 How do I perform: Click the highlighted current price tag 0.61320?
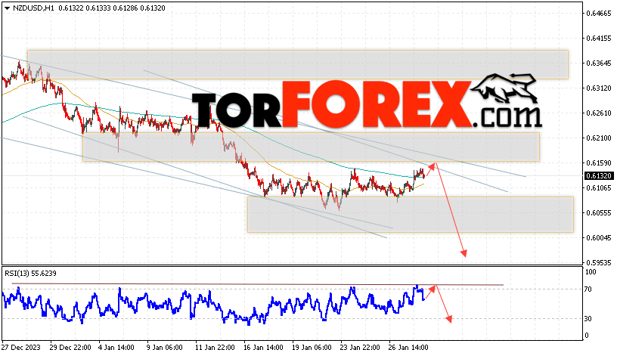[x=599, y=176]
